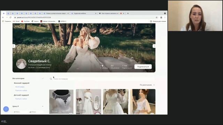The height and width of the screenshot is (125, 223).
Task: Click the padlock icon in address bar
Action: [15, 17]
